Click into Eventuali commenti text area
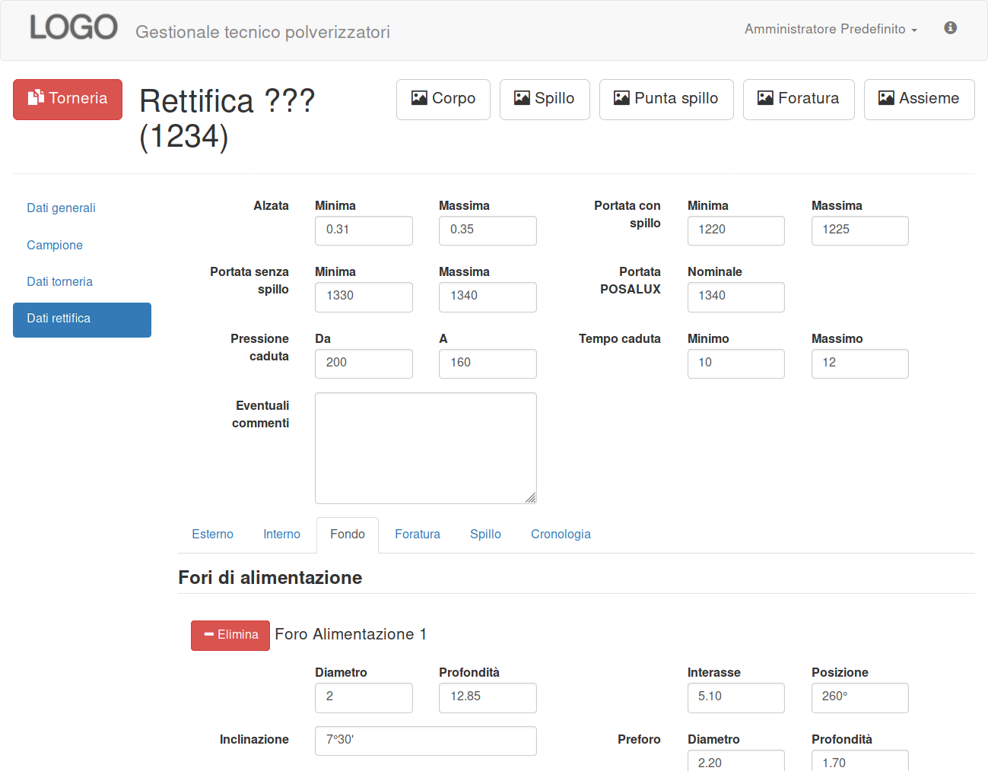988x771 pixels. tap(426, 448)
